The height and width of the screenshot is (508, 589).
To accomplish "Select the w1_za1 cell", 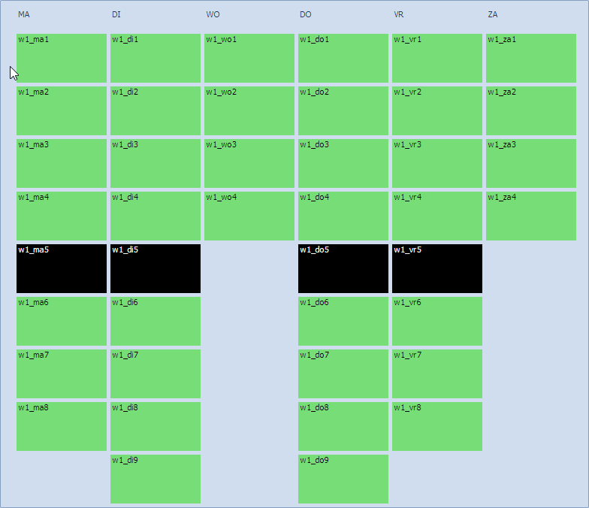I will (x=531, y=59).
